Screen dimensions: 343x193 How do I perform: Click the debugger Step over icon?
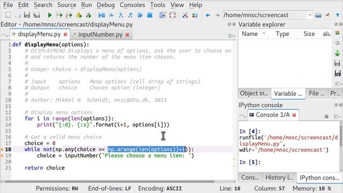click(x=111, y=15)
